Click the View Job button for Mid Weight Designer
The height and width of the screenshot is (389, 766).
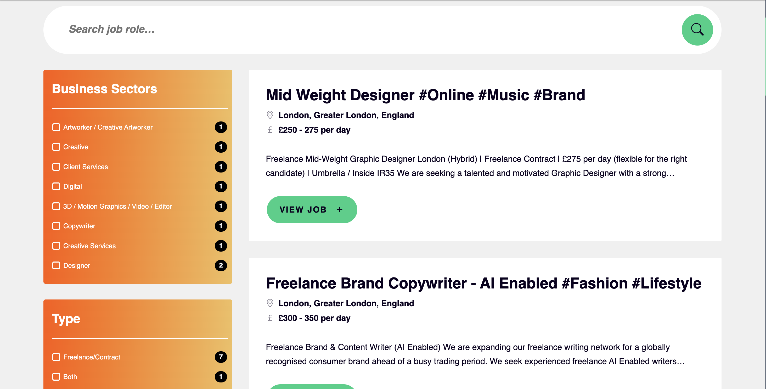(312, 209)
